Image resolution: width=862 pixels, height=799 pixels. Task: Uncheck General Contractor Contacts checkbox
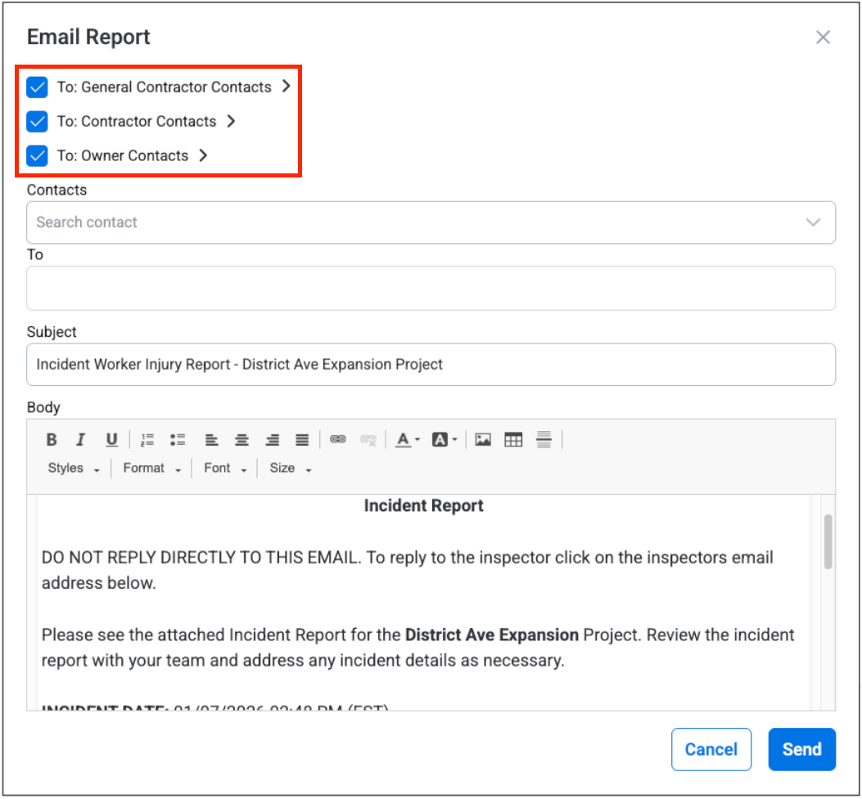pyautogui.click(x=37, y=88)
